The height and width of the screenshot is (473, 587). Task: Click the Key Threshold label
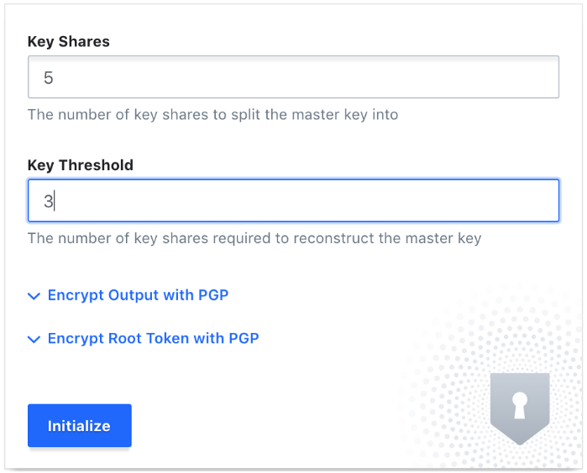[x=81, y=165]
